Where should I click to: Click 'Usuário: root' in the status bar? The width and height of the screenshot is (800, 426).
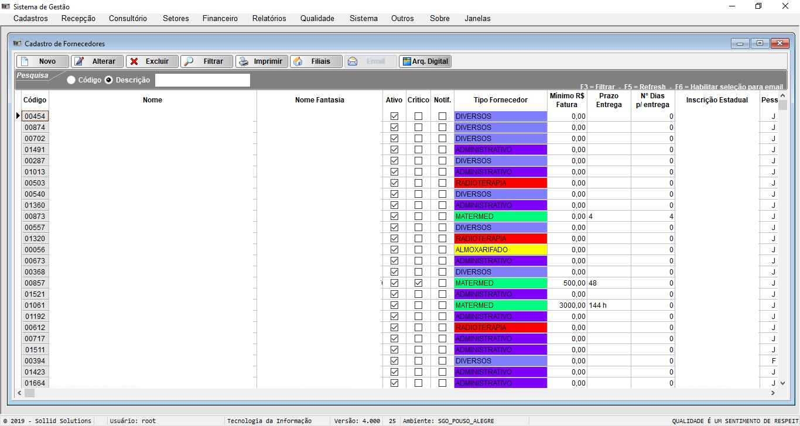tap(133, 421)
